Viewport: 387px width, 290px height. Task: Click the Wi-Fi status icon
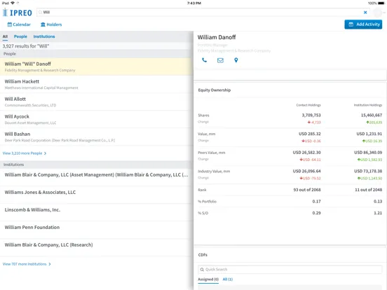13,3
